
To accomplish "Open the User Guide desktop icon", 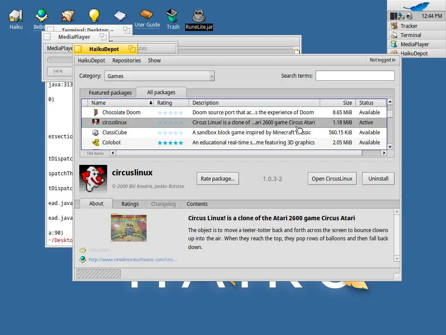I will tap(147, 14).
